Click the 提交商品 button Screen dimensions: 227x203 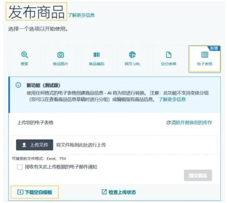(x=198, y=175)
